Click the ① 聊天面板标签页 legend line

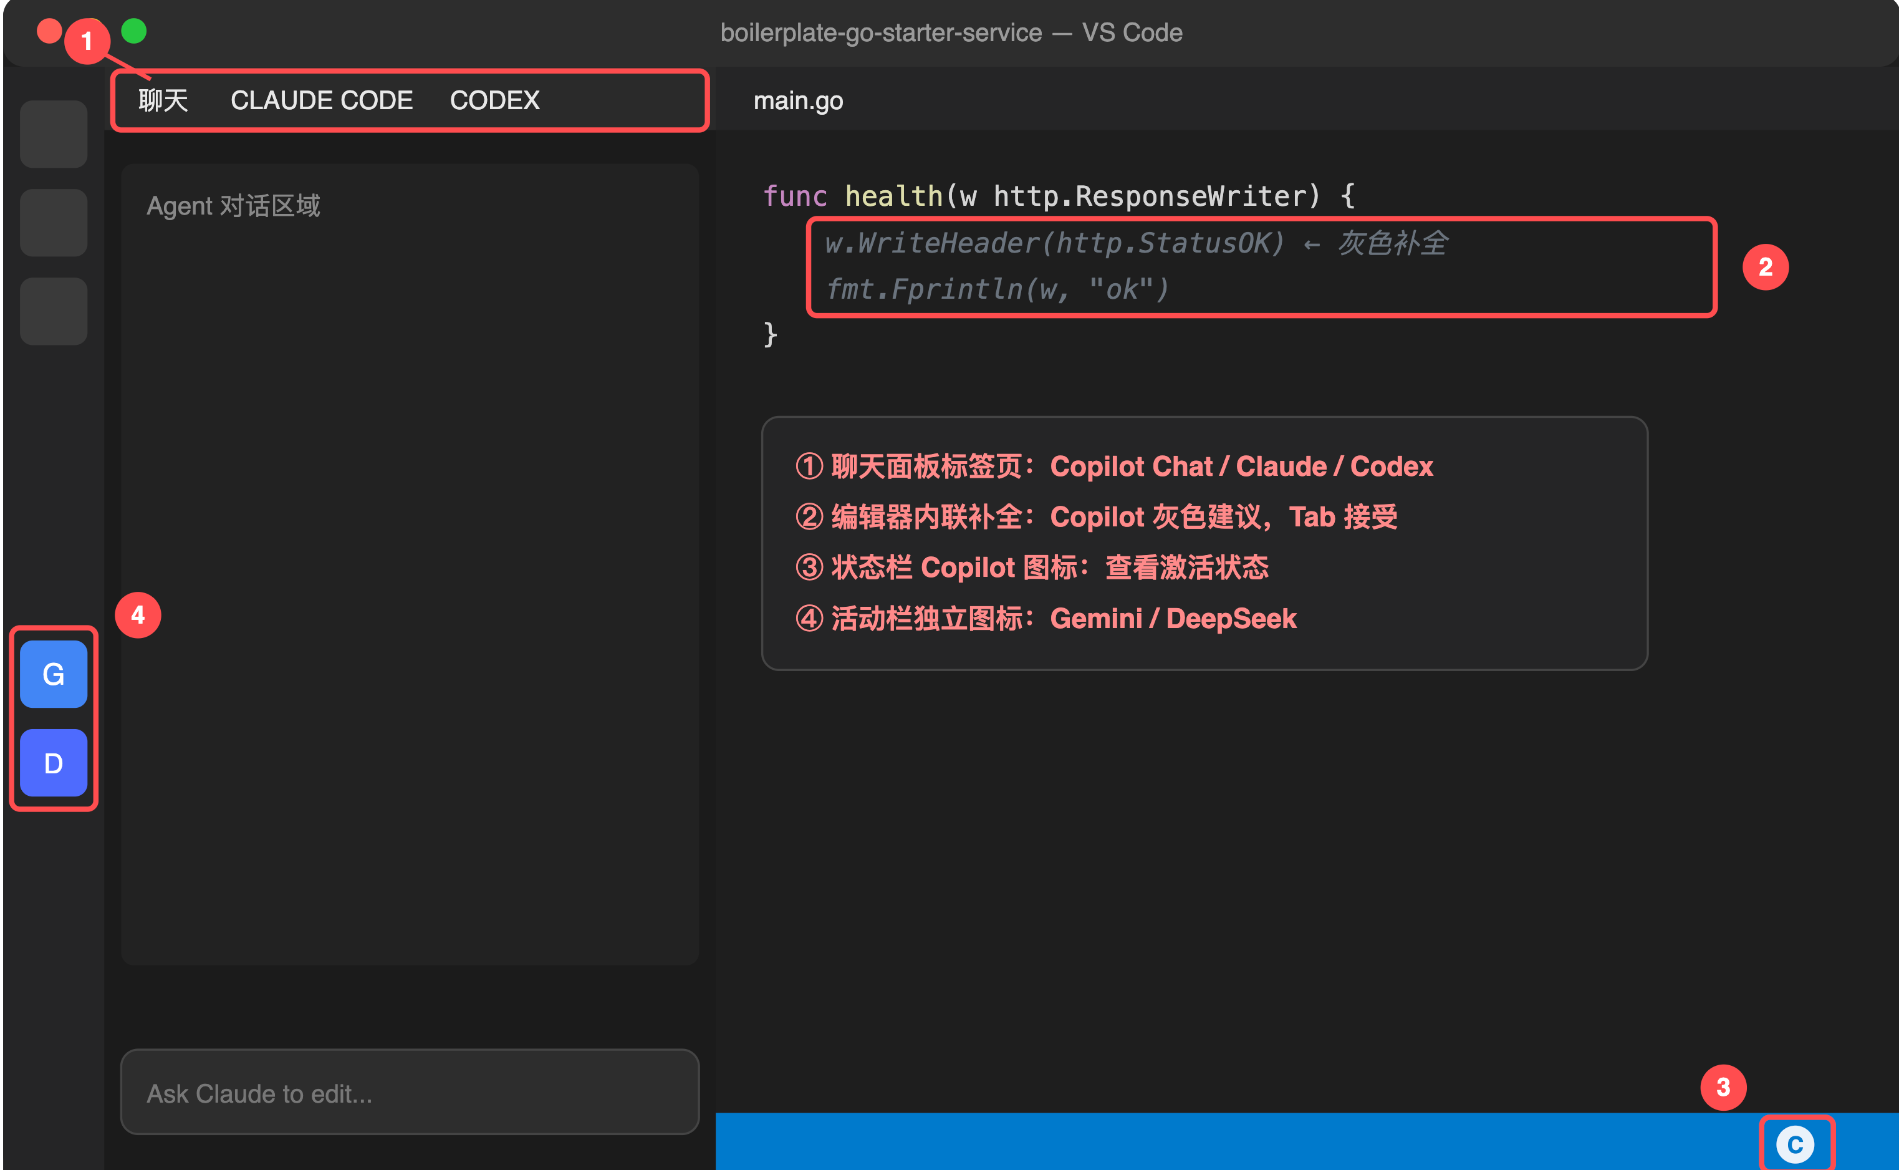[1115, 467]
